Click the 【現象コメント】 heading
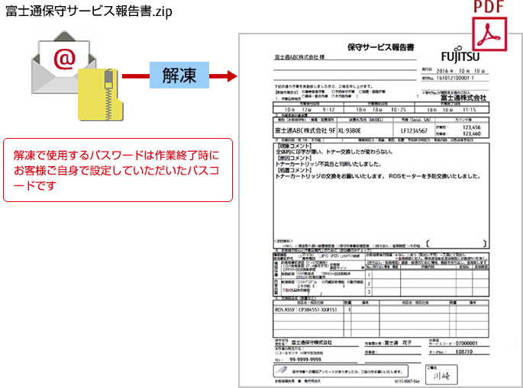Screen dimensions: 523x388 (294, 146)
